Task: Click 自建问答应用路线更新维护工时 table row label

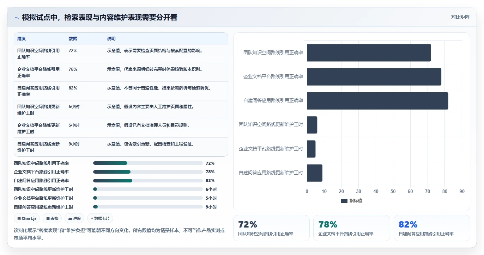Action: 38,147
